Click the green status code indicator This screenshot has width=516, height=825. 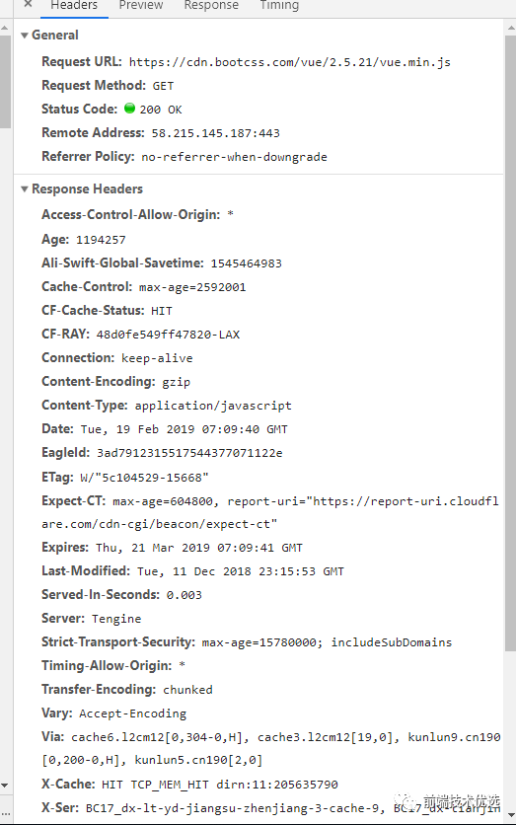tap(129, 109)
